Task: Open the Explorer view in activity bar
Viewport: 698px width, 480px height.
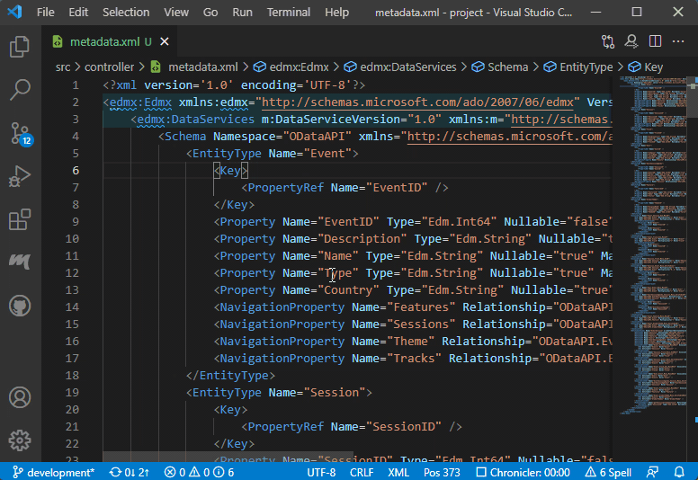Action: [x=20, y=46]
